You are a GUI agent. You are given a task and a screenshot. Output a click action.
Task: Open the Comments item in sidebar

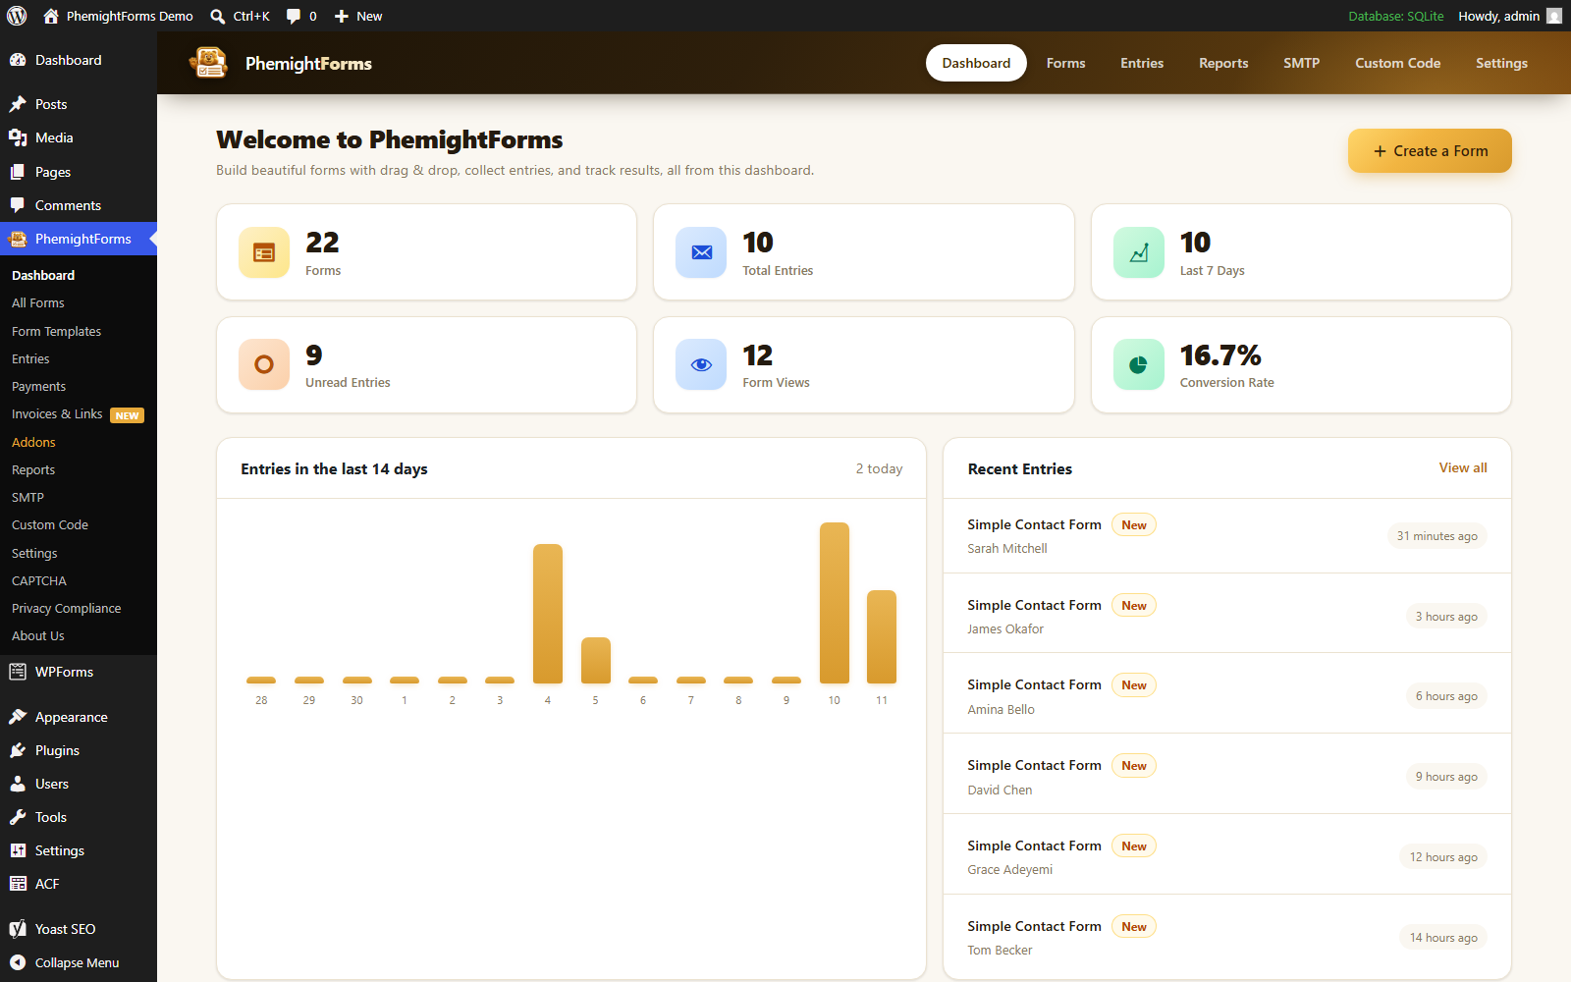79,205
